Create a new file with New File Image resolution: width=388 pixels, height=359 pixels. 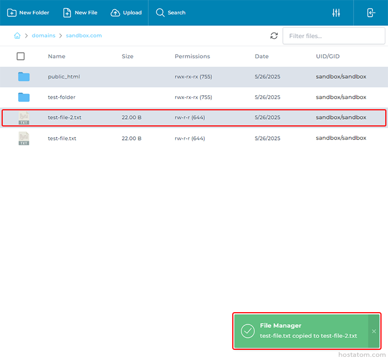pyautogui.click(x=80, y=13)
